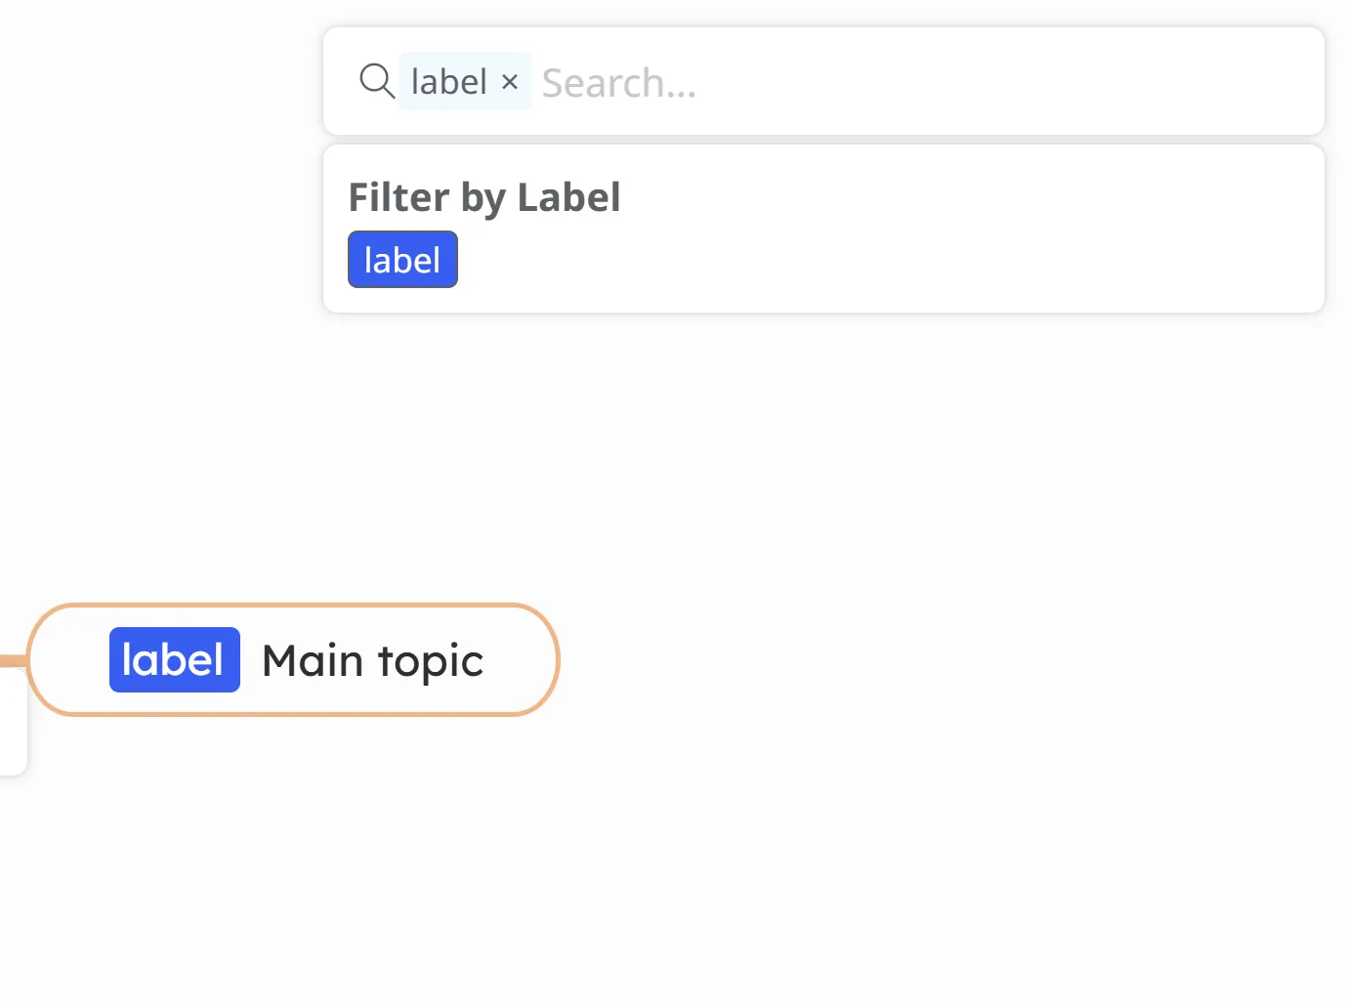Click the blue label badge on Main topic node
The height and width of the screenshot is (1006, 1345).
tap(174, 660)
